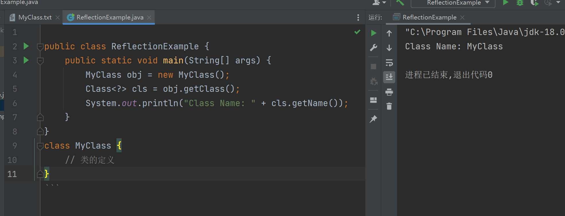Viewport: 565px width, 216px height.
Task: Click '运行:' Run panel label
Action: point(375,17)
